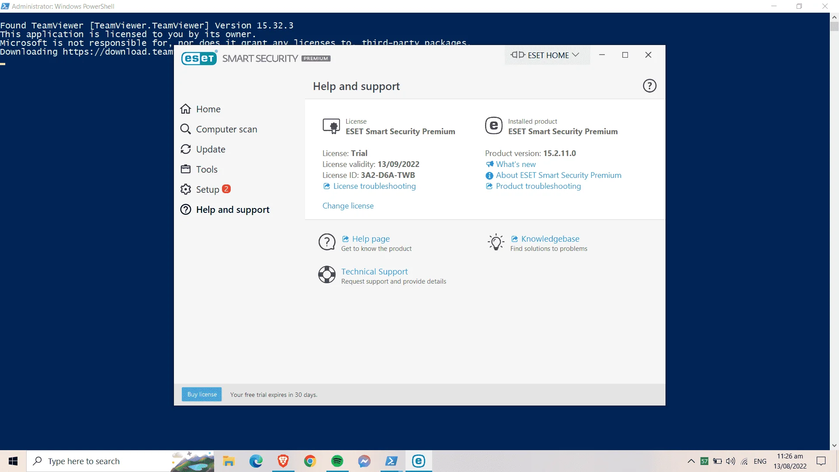Screen dimensions: 839x472
Task: Open Microsoft Edge from the taskbar
Action: [x=256, y=461]
